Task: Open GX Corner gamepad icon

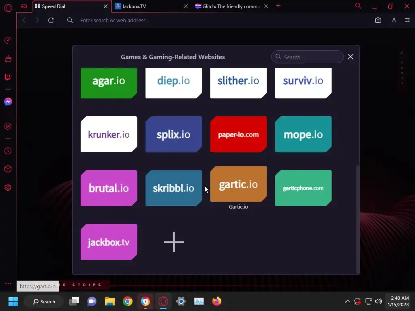Action: (24, 6)
